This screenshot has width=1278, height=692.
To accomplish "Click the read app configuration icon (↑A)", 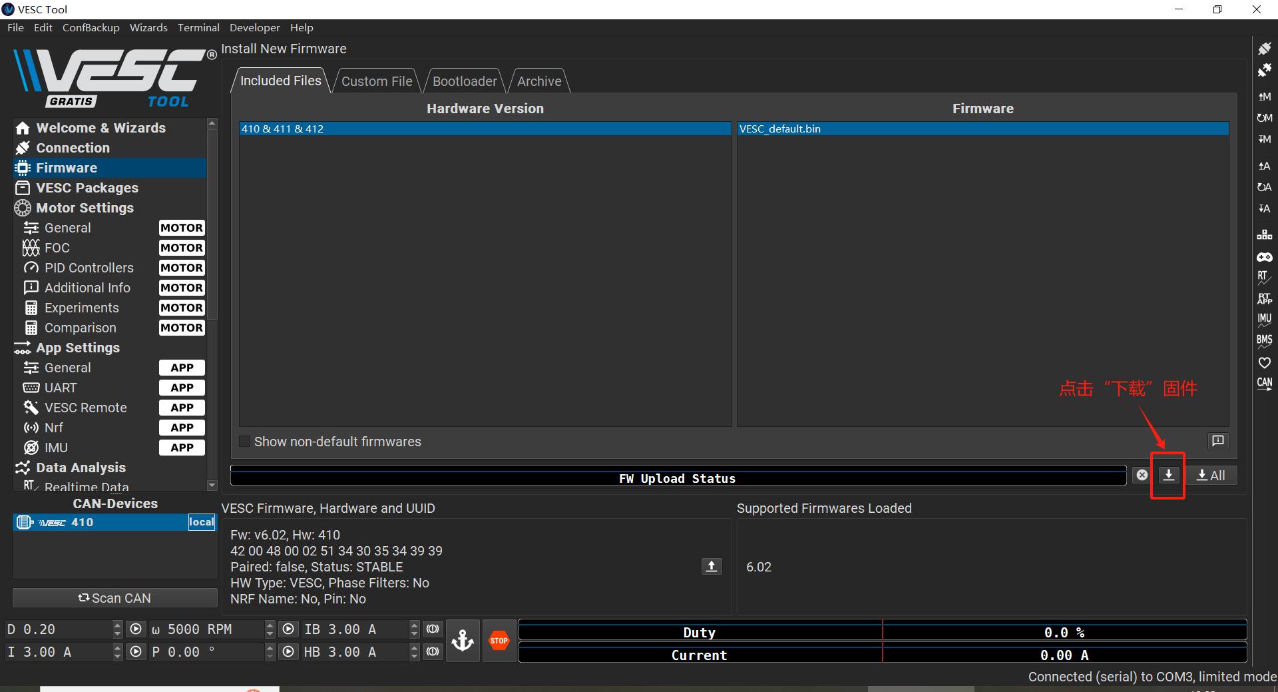I will pos(1264,166).
